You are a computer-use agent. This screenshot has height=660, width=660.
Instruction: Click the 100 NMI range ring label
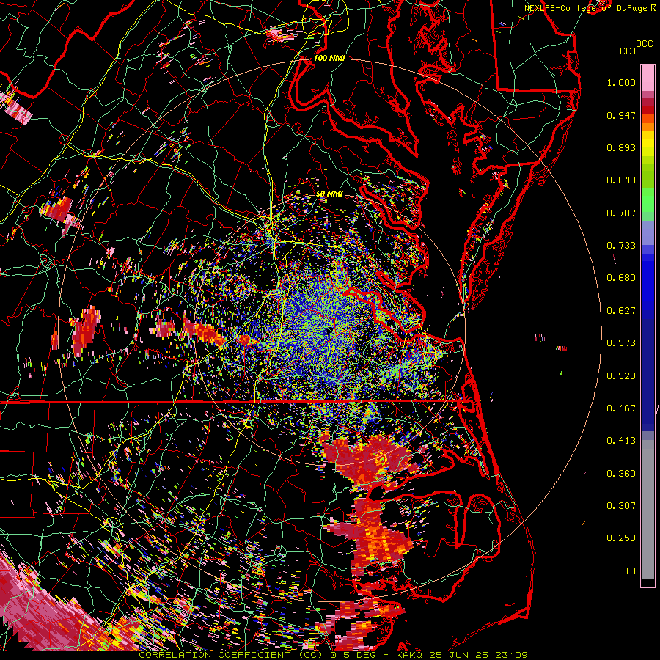[329, 58]
